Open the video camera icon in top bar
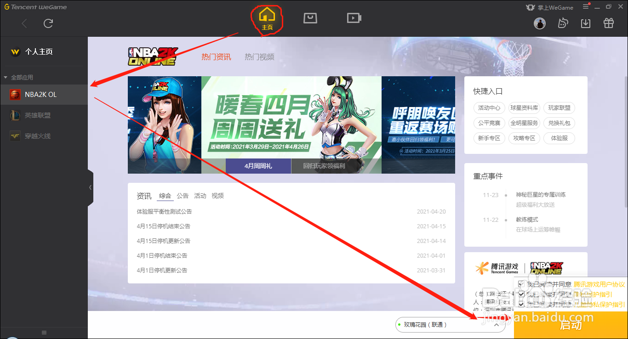The width and height of the screenshot is (628, 339). point(354,18)
